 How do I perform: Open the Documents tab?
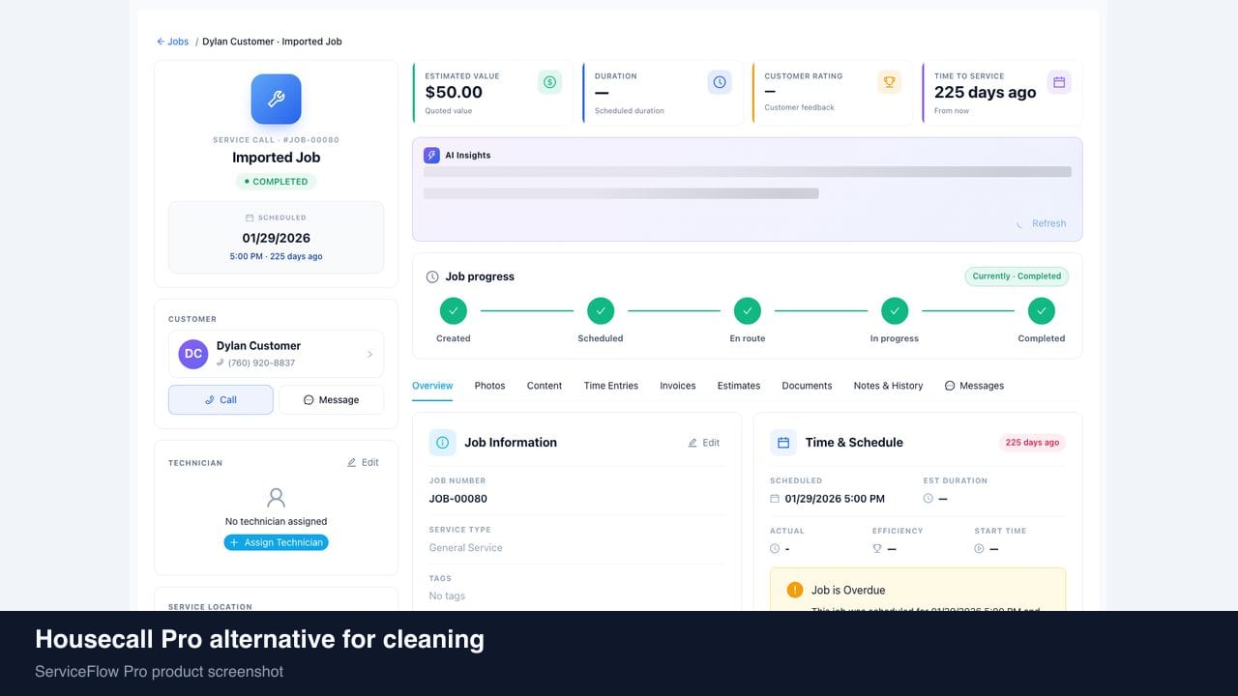coord(807,386)
